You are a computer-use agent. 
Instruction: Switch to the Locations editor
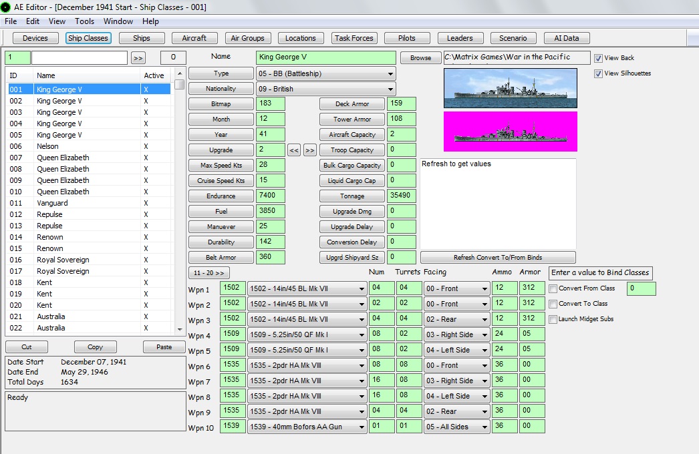(x=301, y=38)
